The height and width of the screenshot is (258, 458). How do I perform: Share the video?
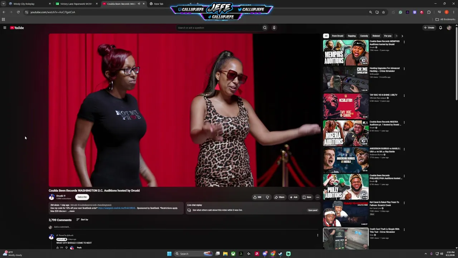click(x=279, y=197)
